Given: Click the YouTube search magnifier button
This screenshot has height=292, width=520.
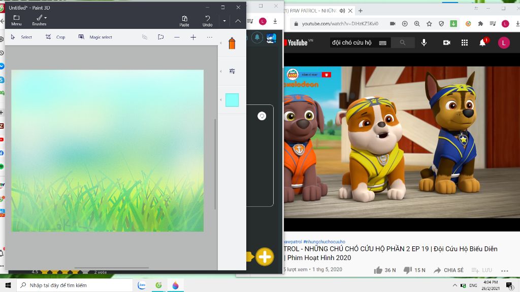Looking at the screenshot, I should 403,43.
